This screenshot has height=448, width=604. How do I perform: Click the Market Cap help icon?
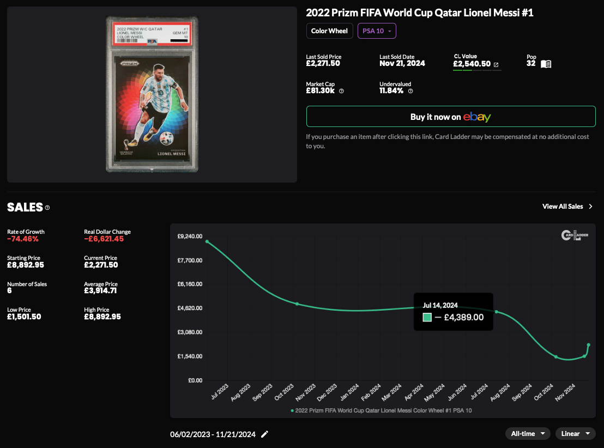341,92
